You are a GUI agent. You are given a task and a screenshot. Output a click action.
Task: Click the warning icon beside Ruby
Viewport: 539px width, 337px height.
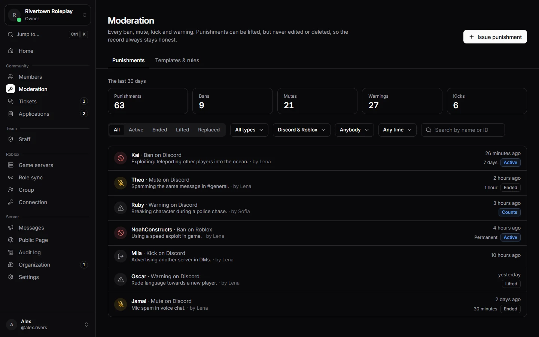[x=121, y=208]
